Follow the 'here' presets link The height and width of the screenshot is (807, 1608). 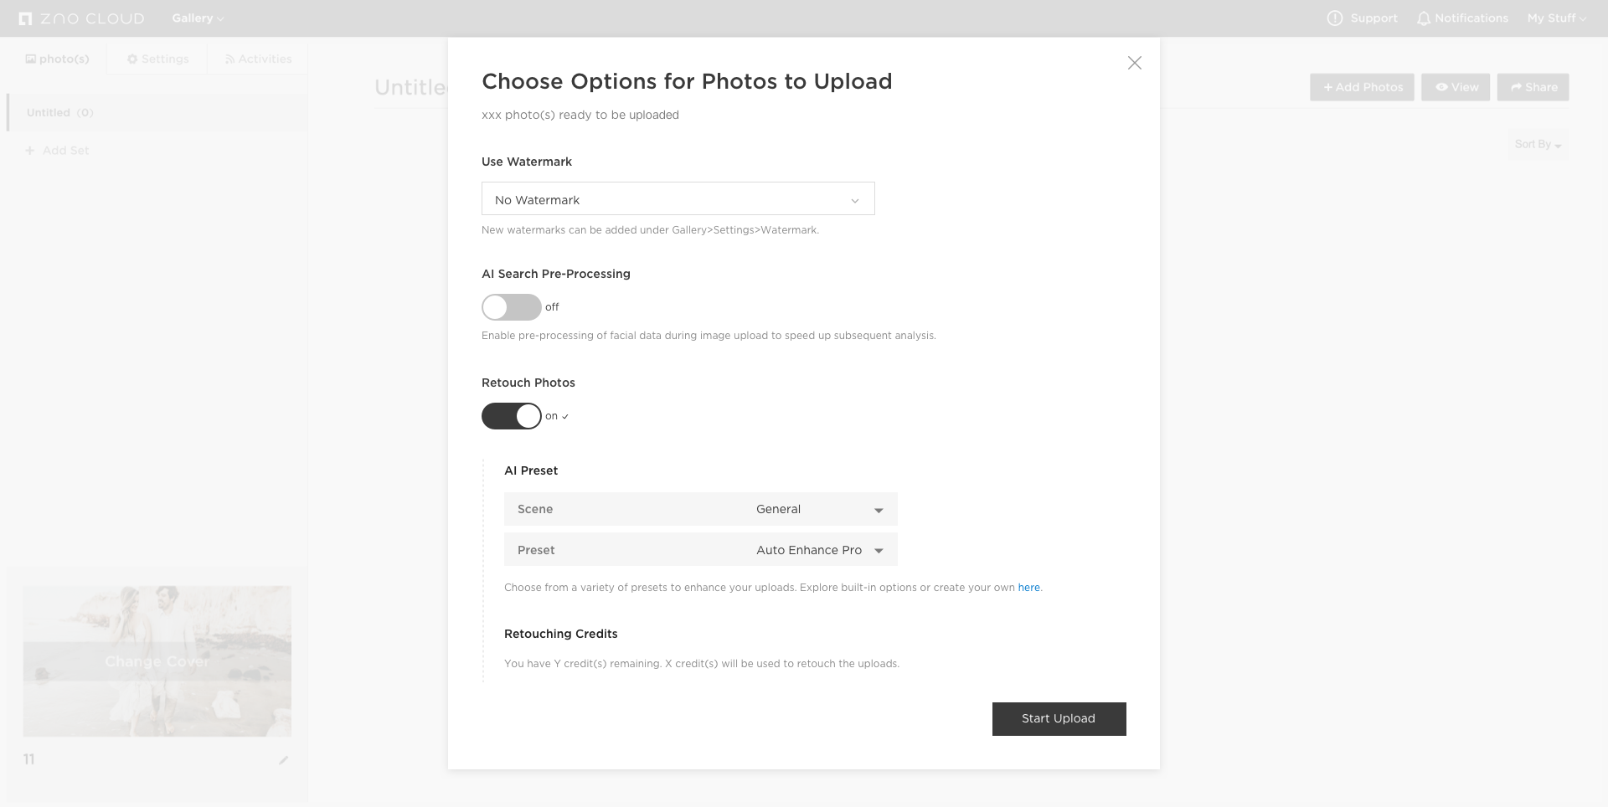tap(1028, 588)
